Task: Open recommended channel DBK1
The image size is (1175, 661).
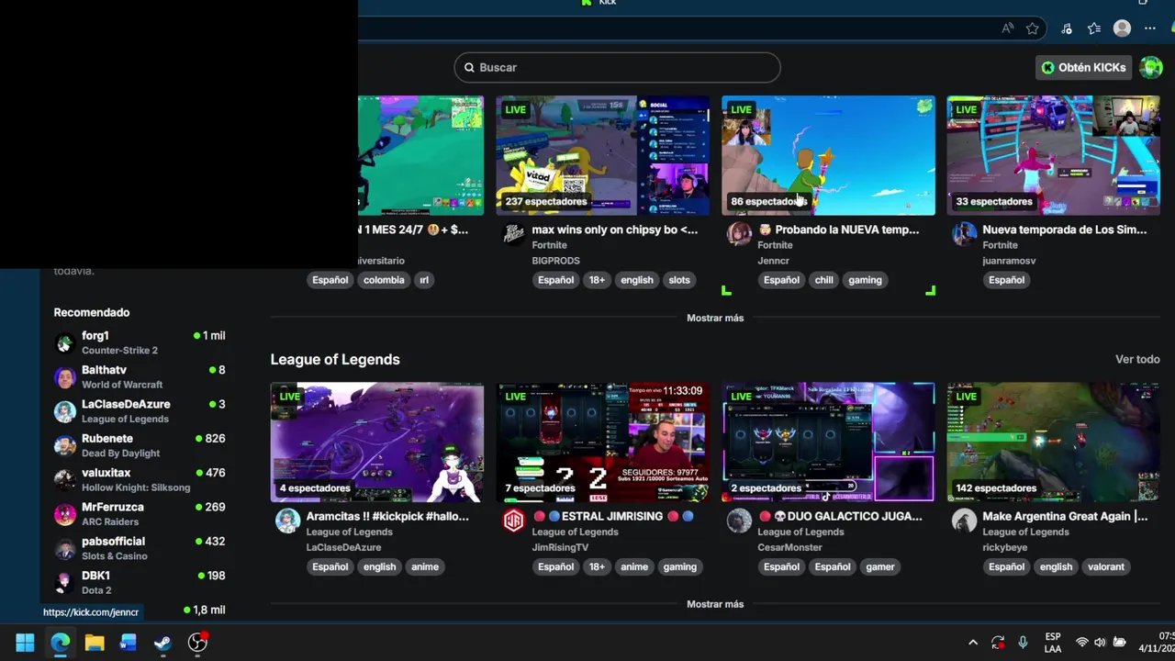Action: coord(140,582)
